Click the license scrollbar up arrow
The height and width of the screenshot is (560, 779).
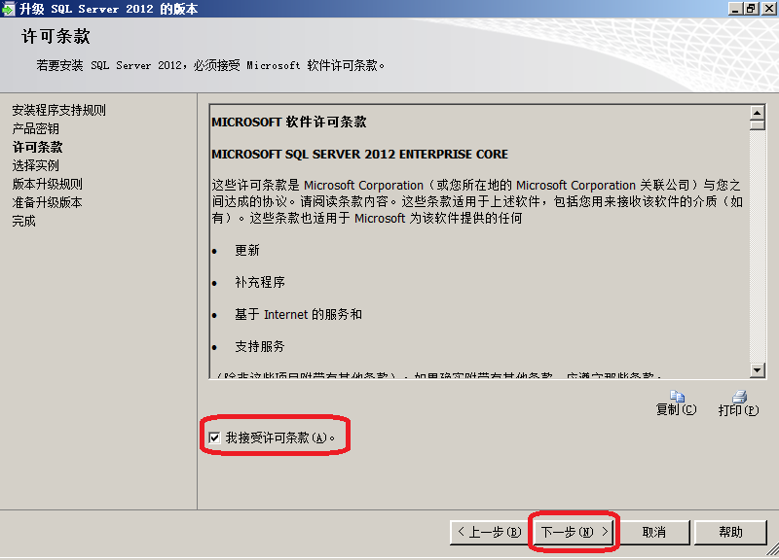tap(757, 113)
